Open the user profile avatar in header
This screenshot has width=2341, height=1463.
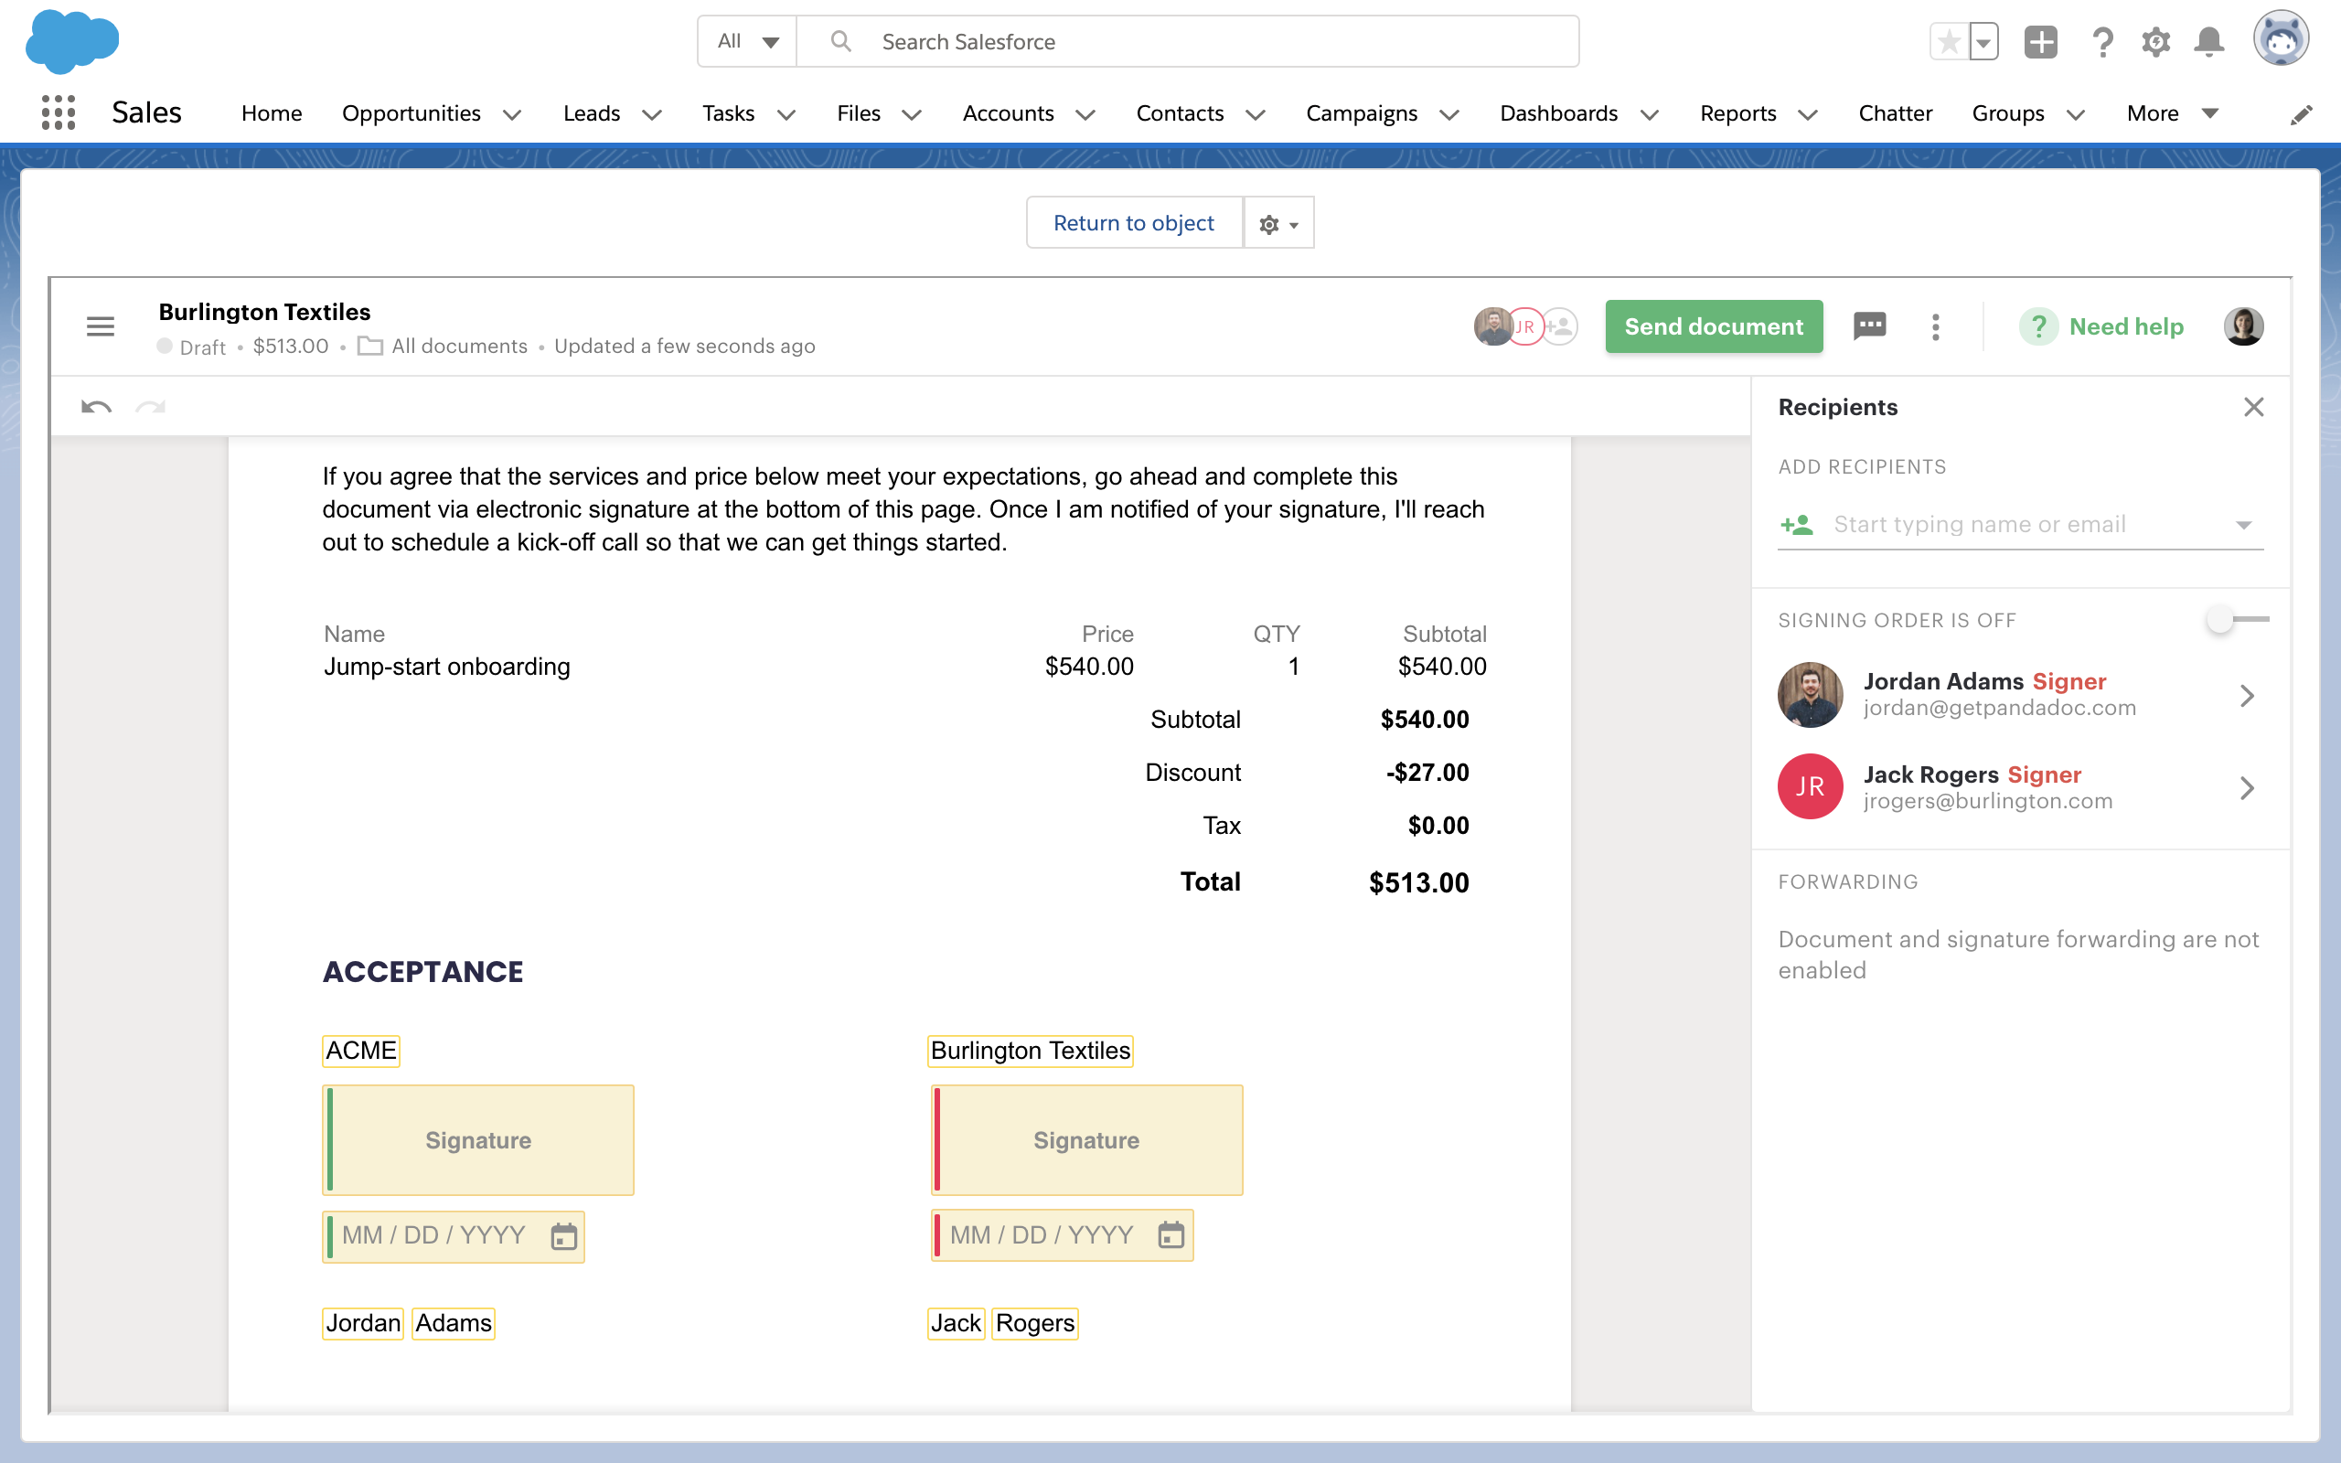2281,38
